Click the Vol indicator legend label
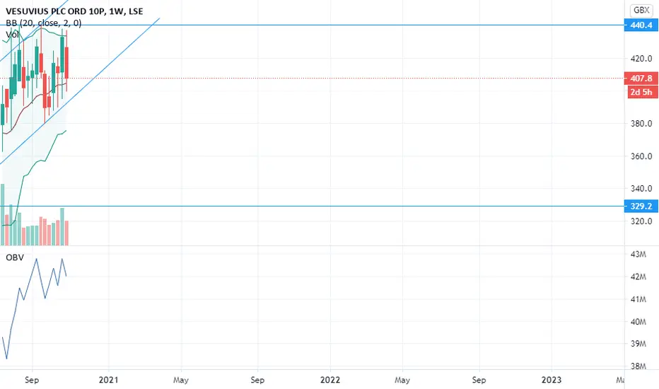Viewport: 659px width, 389px height. pyautogui.click(x=12, y=35)
